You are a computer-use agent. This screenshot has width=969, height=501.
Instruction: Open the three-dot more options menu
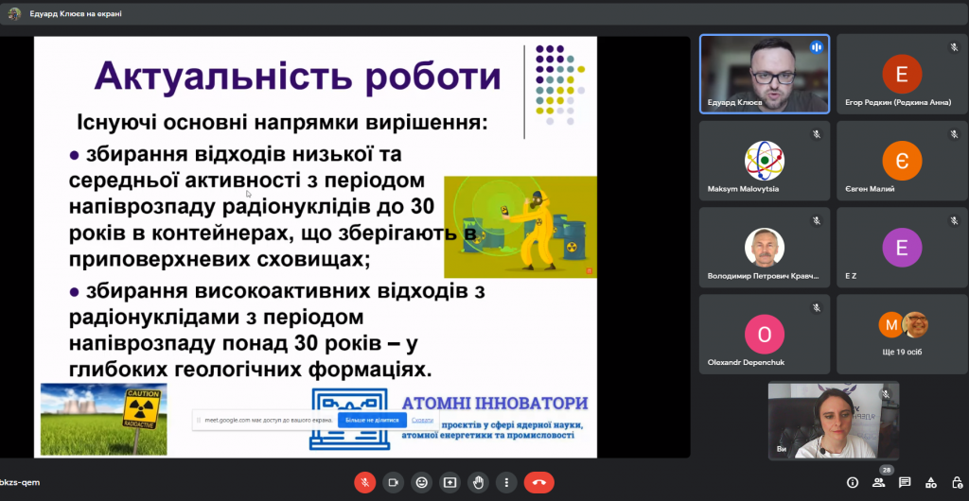[508, 482]
